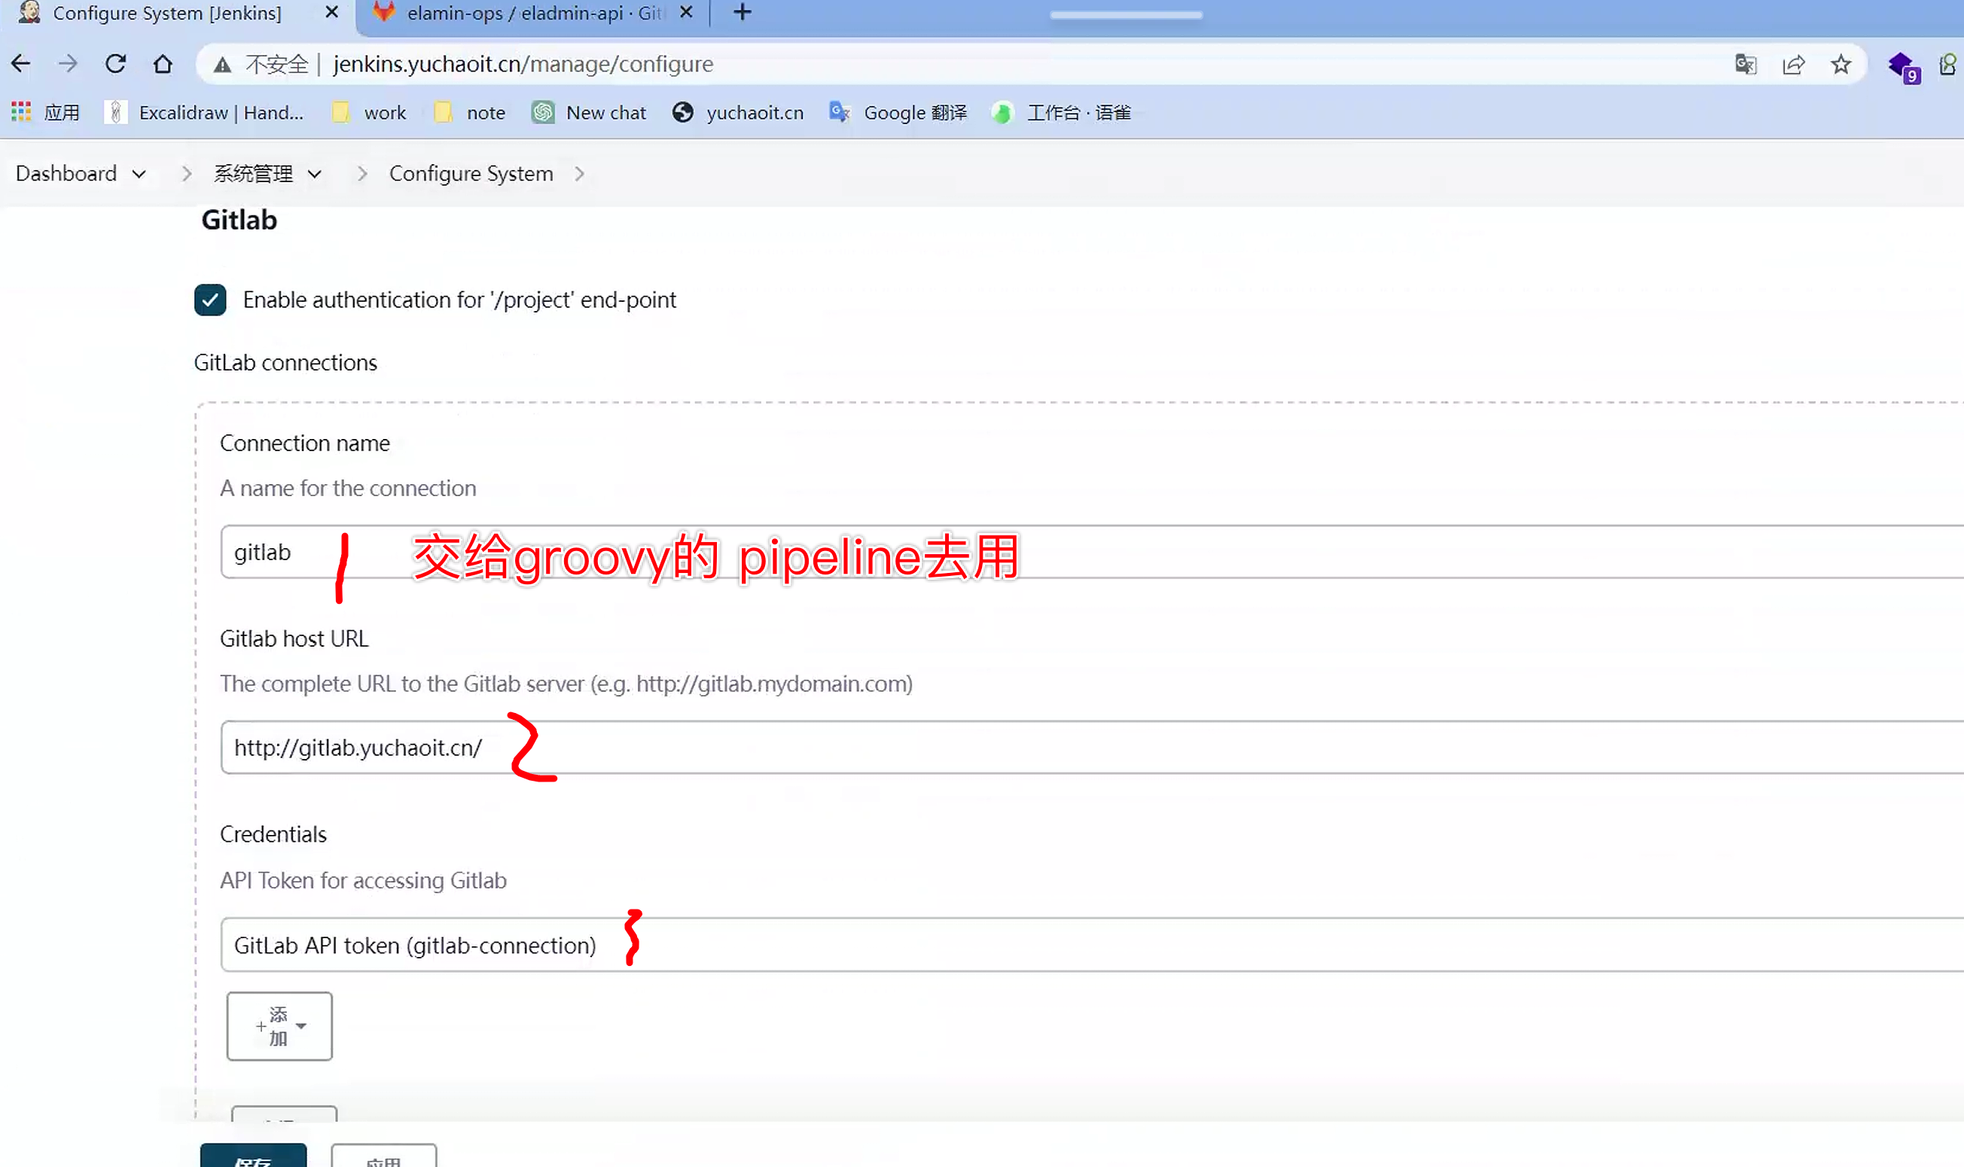
Task: Click the purple extension icon with badge
Action: click(x=1901, y=66)
